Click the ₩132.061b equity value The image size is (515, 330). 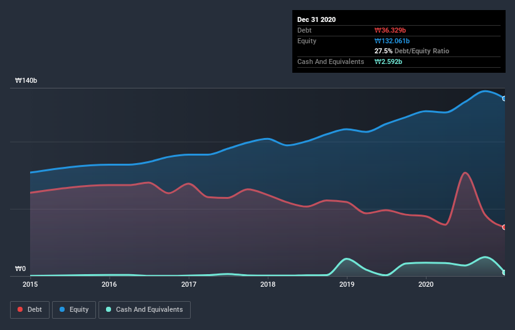pyautogui.click(x=392, y=41)
